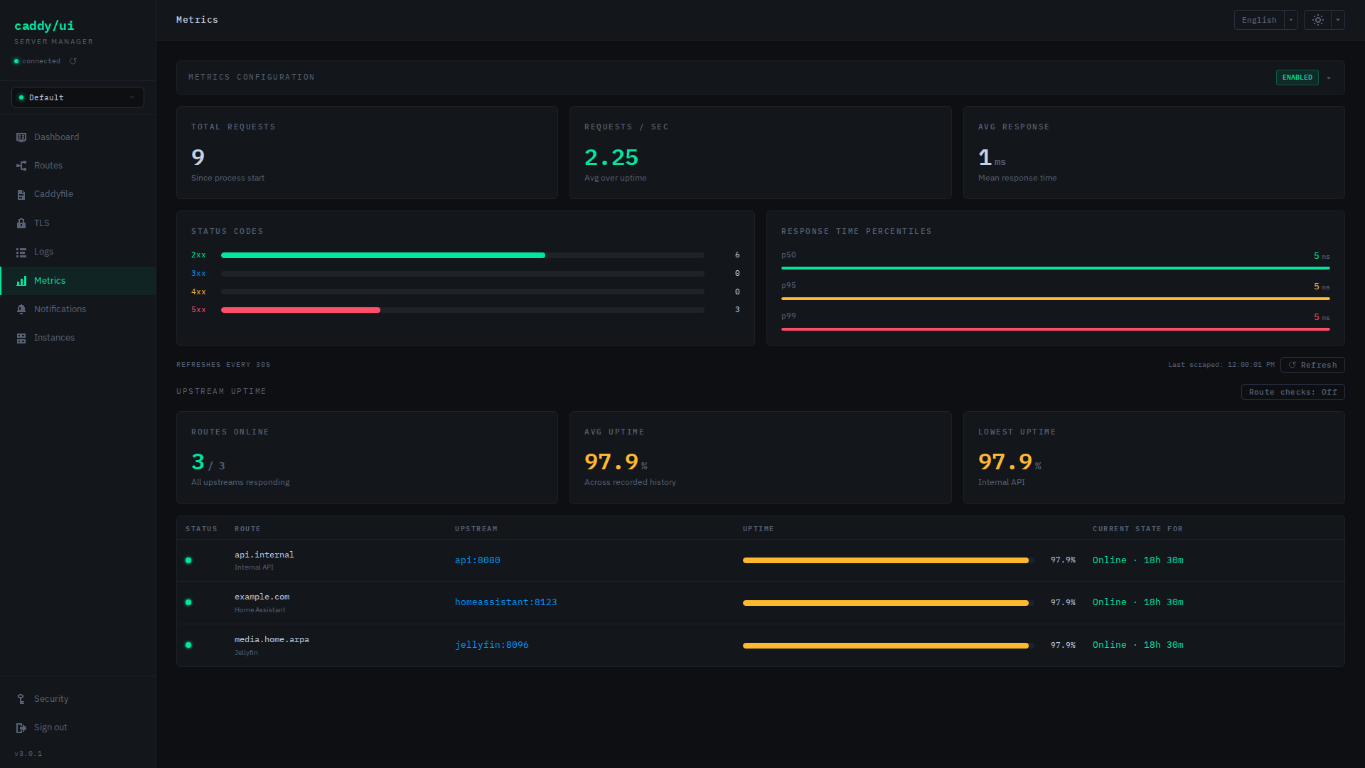Image resolution: width=1365 pixels, height=768 pixels.
Task: Toggle the ENABLED metrics badge
Action: pos(1297,78)
